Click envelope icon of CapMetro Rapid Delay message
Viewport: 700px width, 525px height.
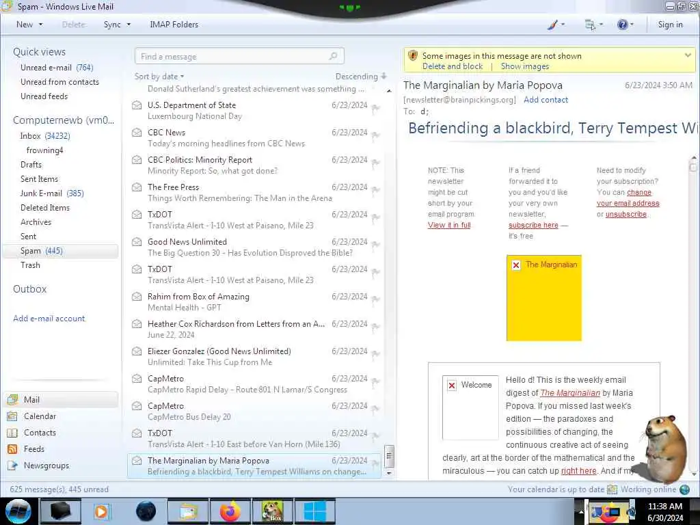[137, 379]
